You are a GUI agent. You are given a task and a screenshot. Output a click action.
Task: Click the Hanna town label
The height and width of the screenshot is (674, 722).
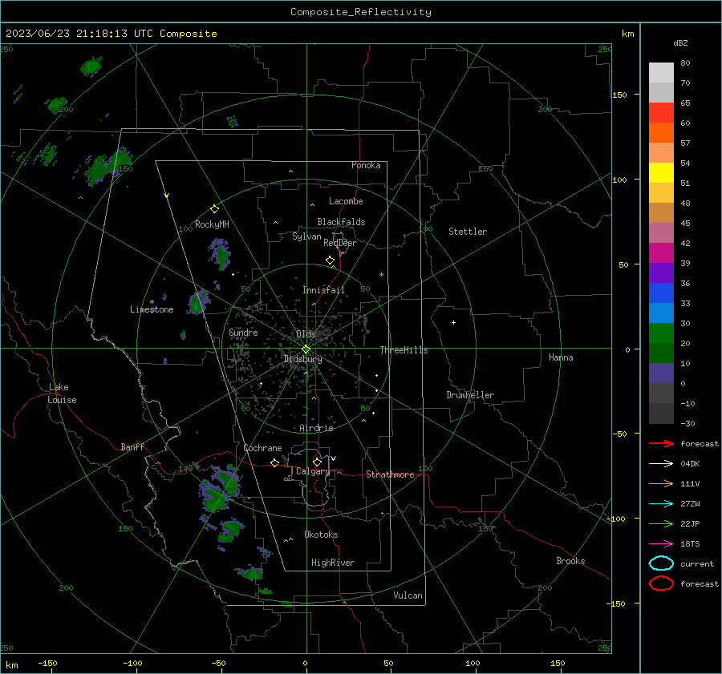pos(561,357)
